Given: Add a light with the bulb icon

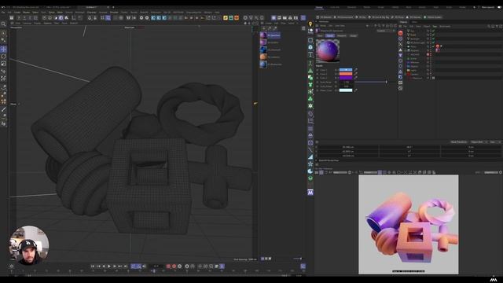Looking at the screenshot, I should tap(310, 24).
